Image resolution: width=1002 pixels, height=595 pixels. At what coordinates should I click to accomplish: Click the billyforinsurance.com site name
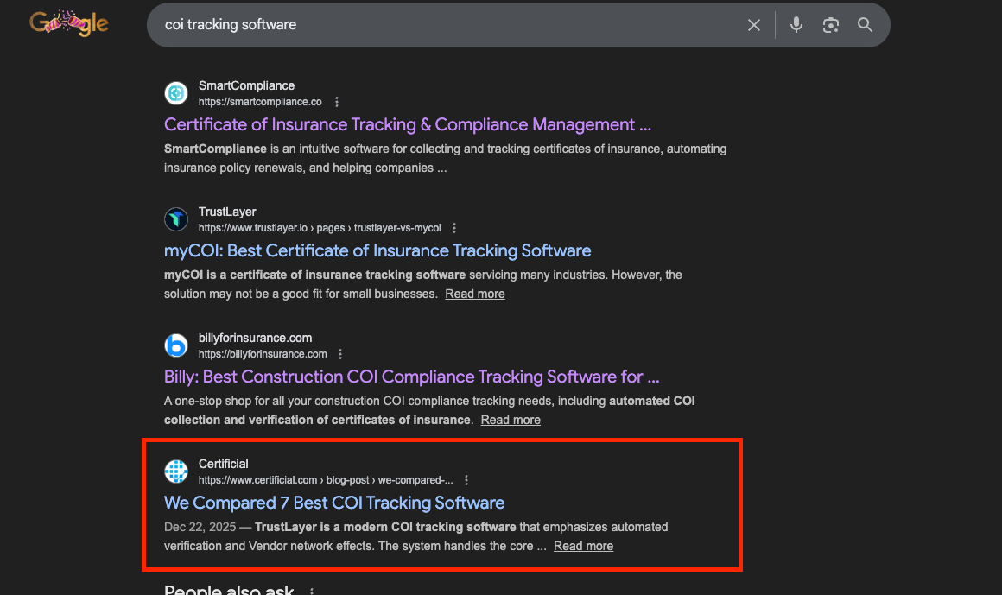click(x=255, y=338)
